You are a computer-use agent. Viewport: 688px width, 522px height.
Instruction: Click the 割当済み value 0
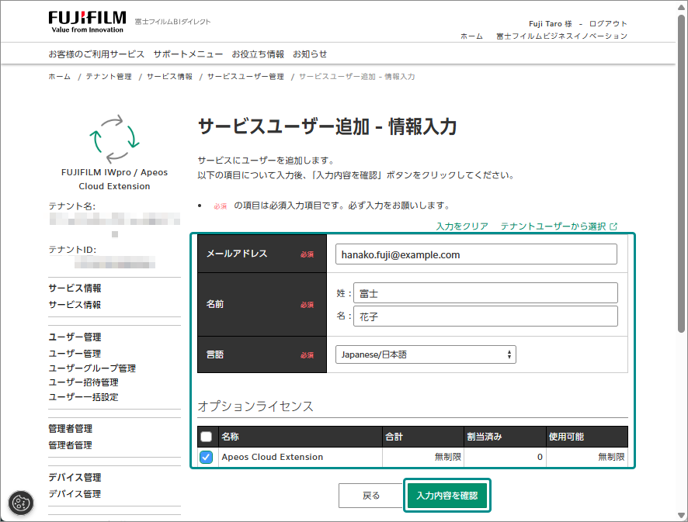[540, 457]
